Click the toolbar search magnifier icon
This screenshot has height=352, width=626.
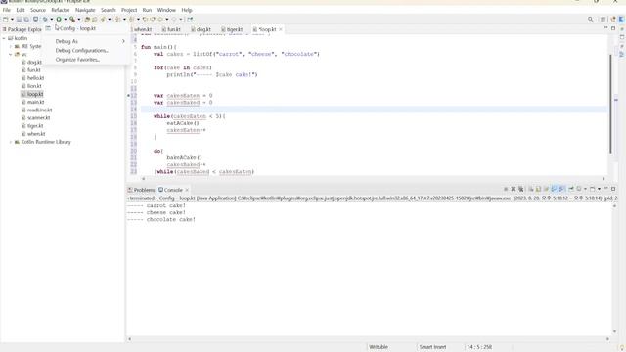pyautogui.click(x=590, y=20)
